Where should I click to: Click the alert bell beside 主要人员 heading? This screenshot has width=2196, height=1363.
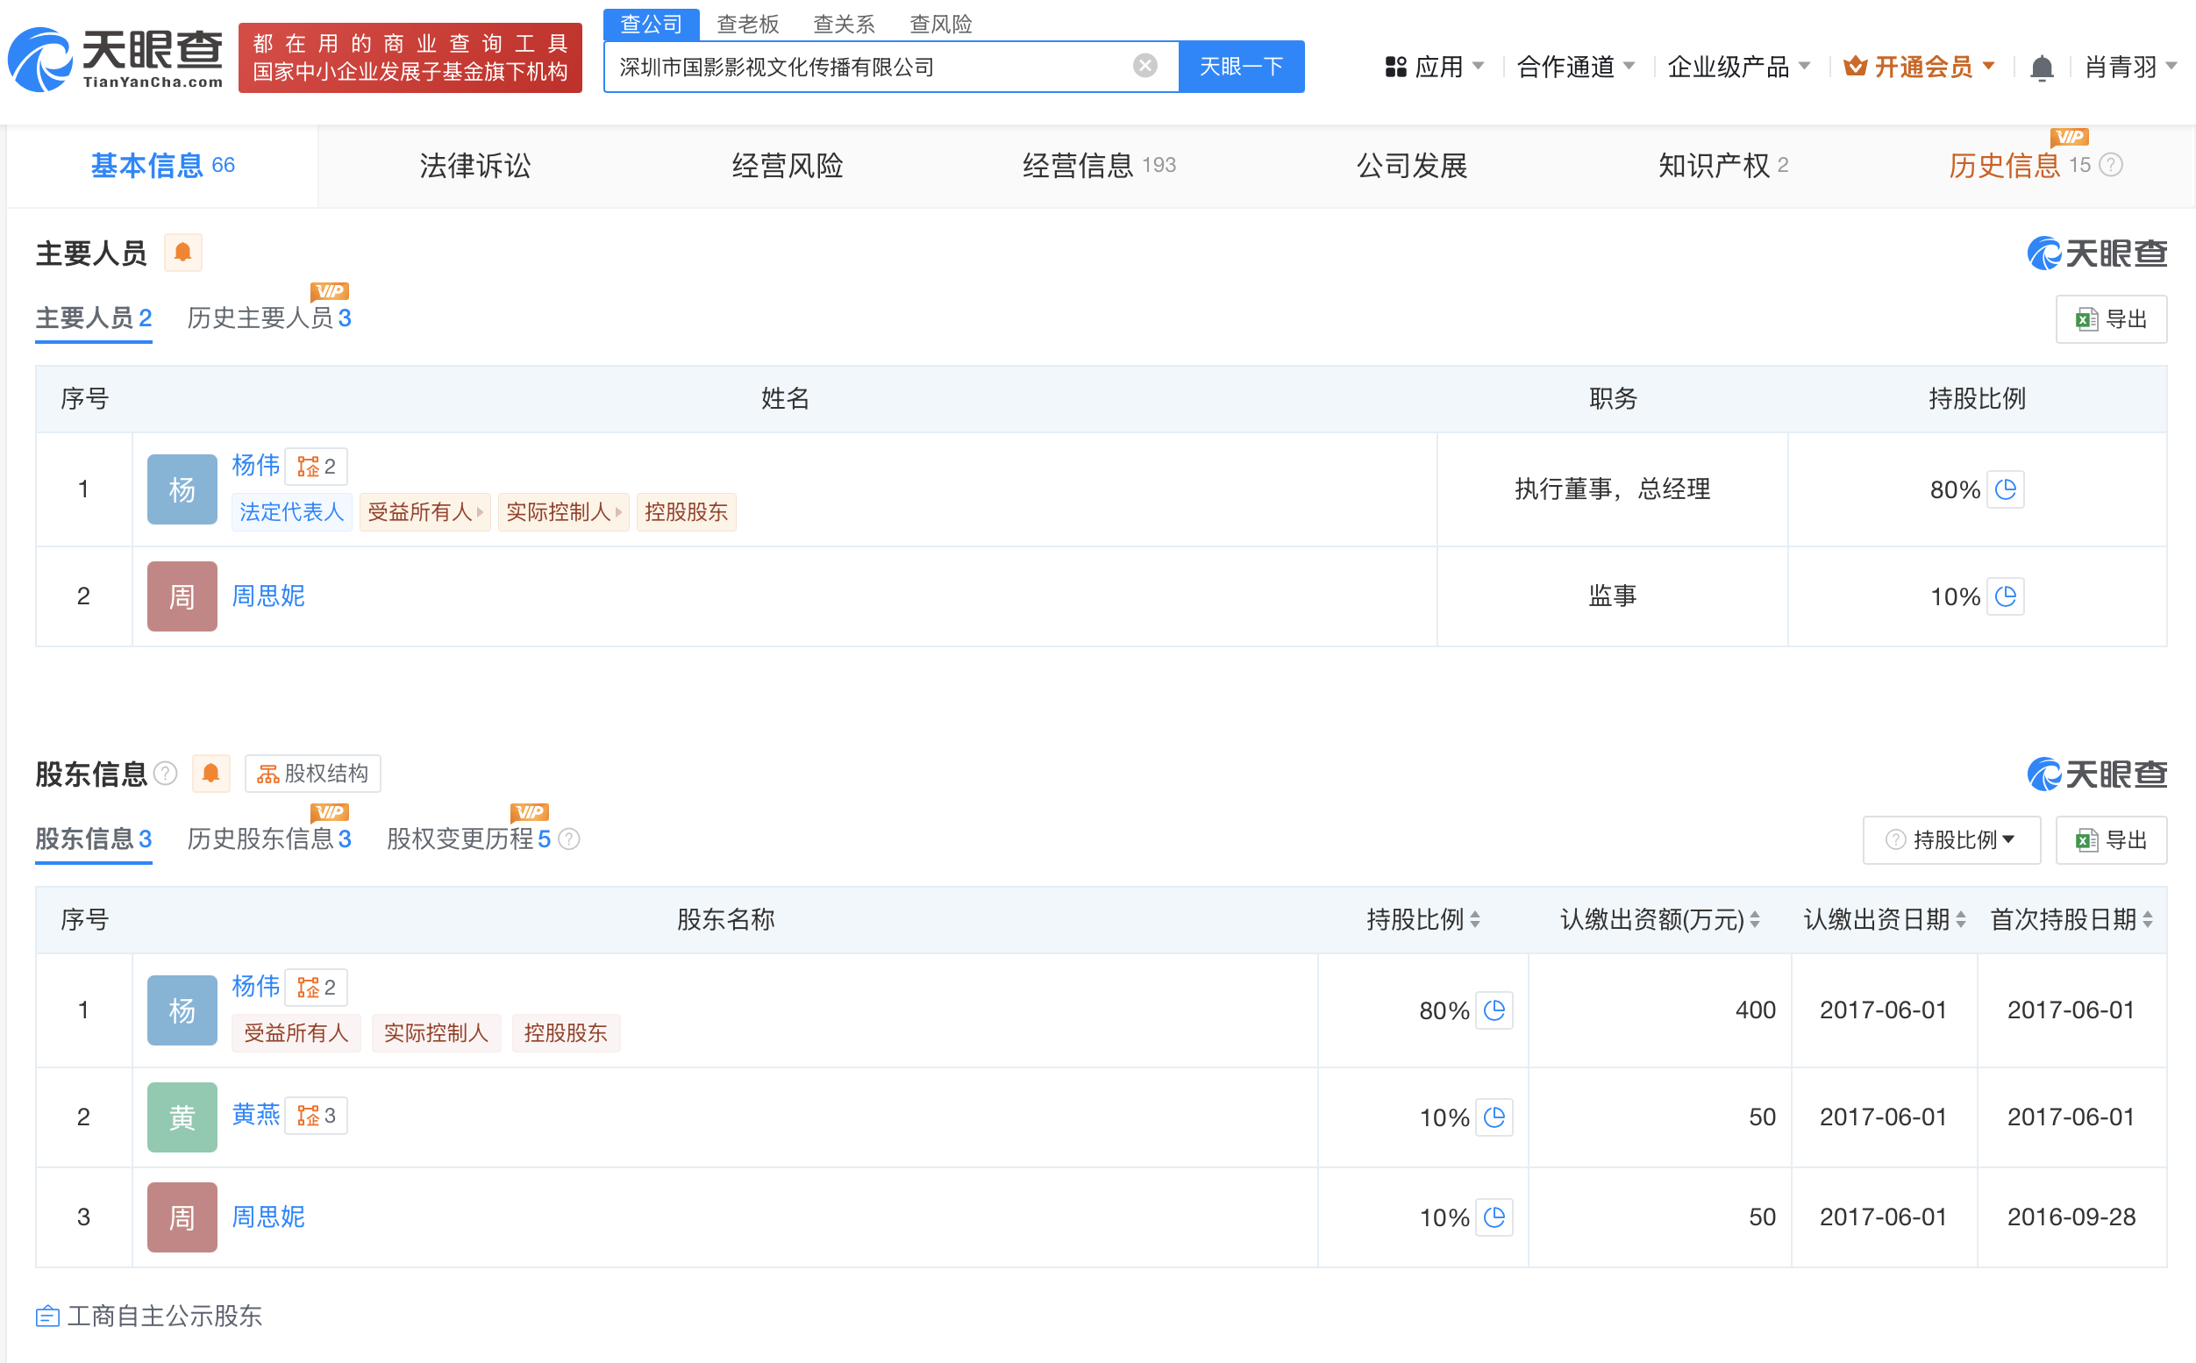(x=183, y=253)
